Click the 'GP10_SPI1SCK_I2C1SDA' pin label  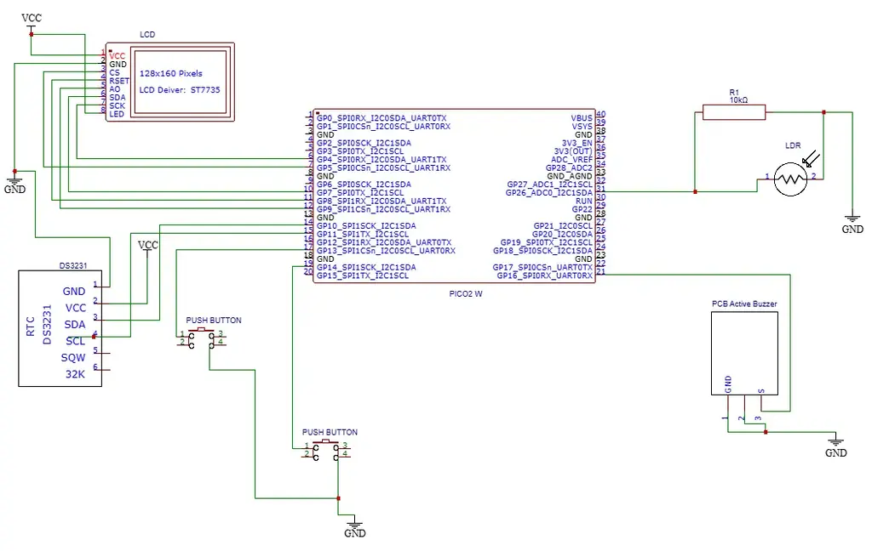(x=366, y=226)
